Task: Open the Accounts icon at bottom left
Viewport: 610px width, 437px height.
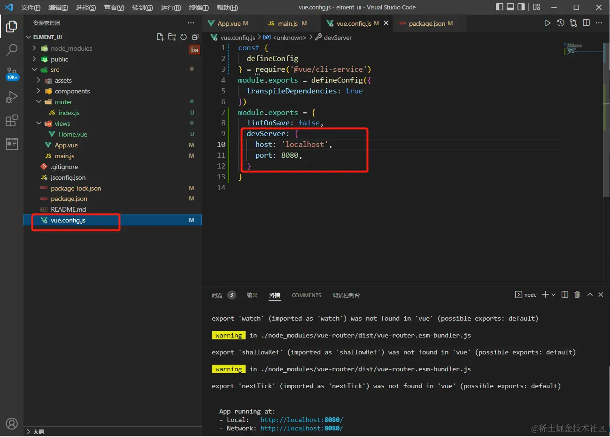Action: coord(12,423)
